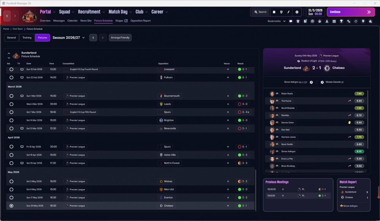Open the Opposition Report tab
This screenshot has height=221, width=380.
point(140,21)
